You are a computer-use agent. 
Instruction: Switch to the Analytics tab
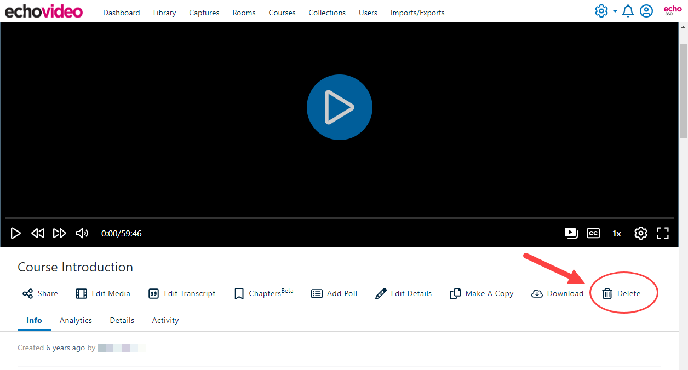click(x=76, y=321)
